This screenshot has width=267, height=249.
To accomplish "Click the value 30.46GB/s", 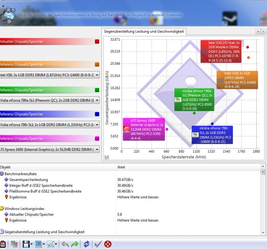I will click(x=125, y=191).
